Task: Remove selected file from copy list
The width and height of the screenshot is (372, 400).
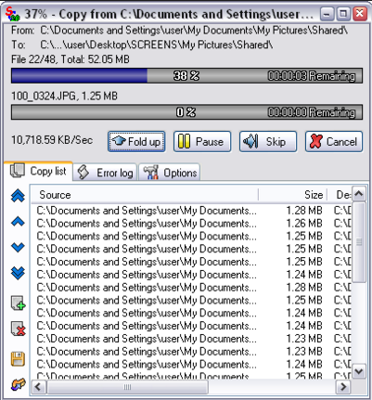Action: point(18,329)
